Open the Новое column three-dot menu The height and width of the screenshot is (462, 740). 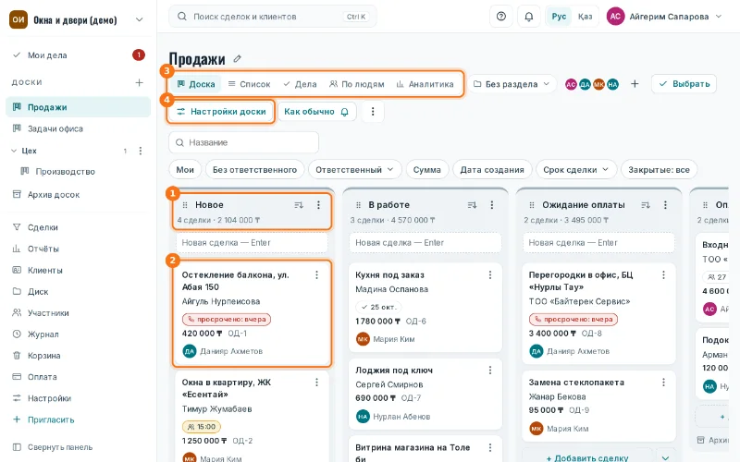318,205
